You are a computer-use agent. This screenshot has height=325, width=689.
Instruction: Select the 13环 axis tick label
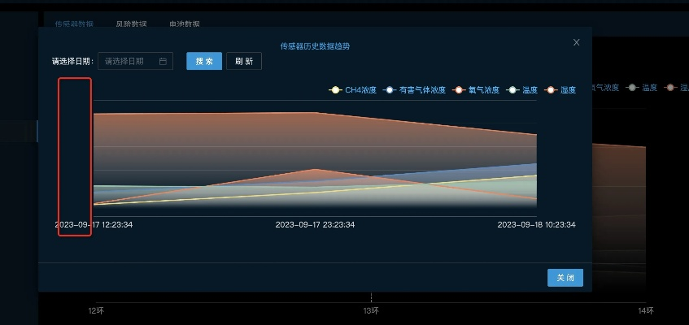pos(371,311)
